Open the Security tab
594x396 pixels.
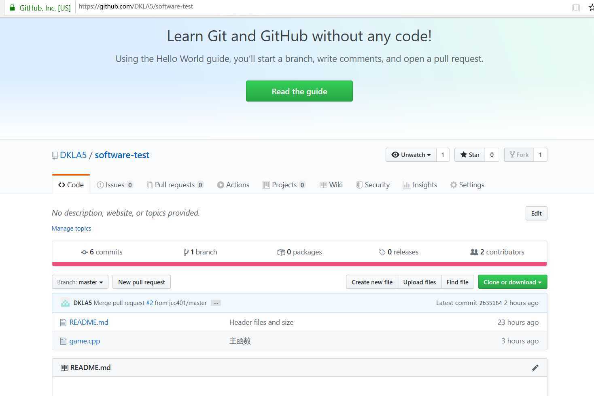pos(373,184)
